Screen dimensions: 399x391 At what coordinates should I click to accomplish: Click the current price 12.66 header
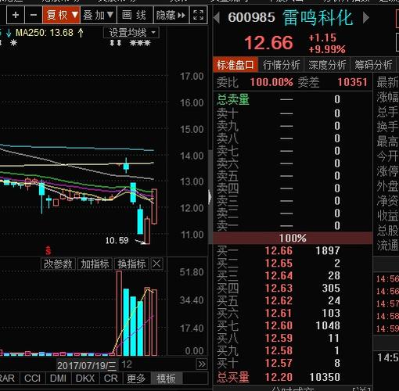(x=269, y=43)
